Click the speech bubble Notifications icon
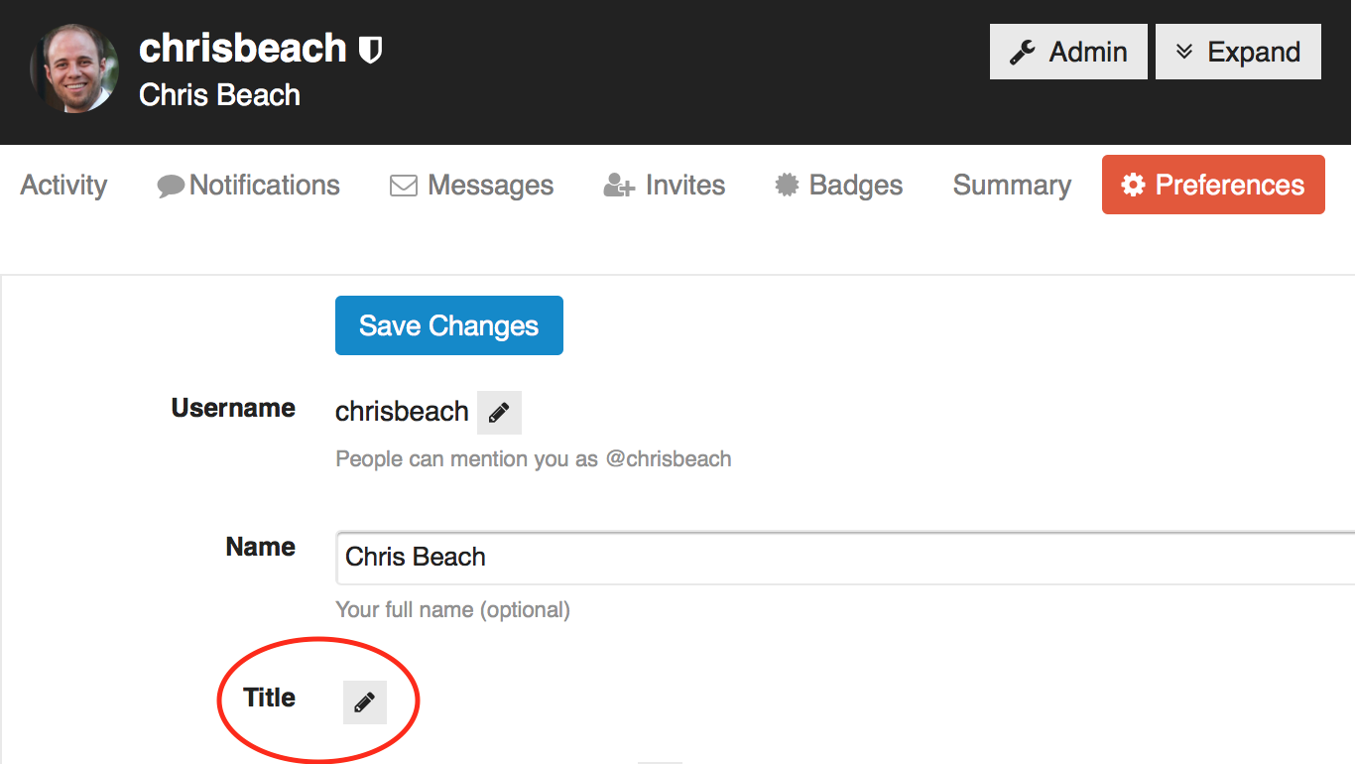 171,186
